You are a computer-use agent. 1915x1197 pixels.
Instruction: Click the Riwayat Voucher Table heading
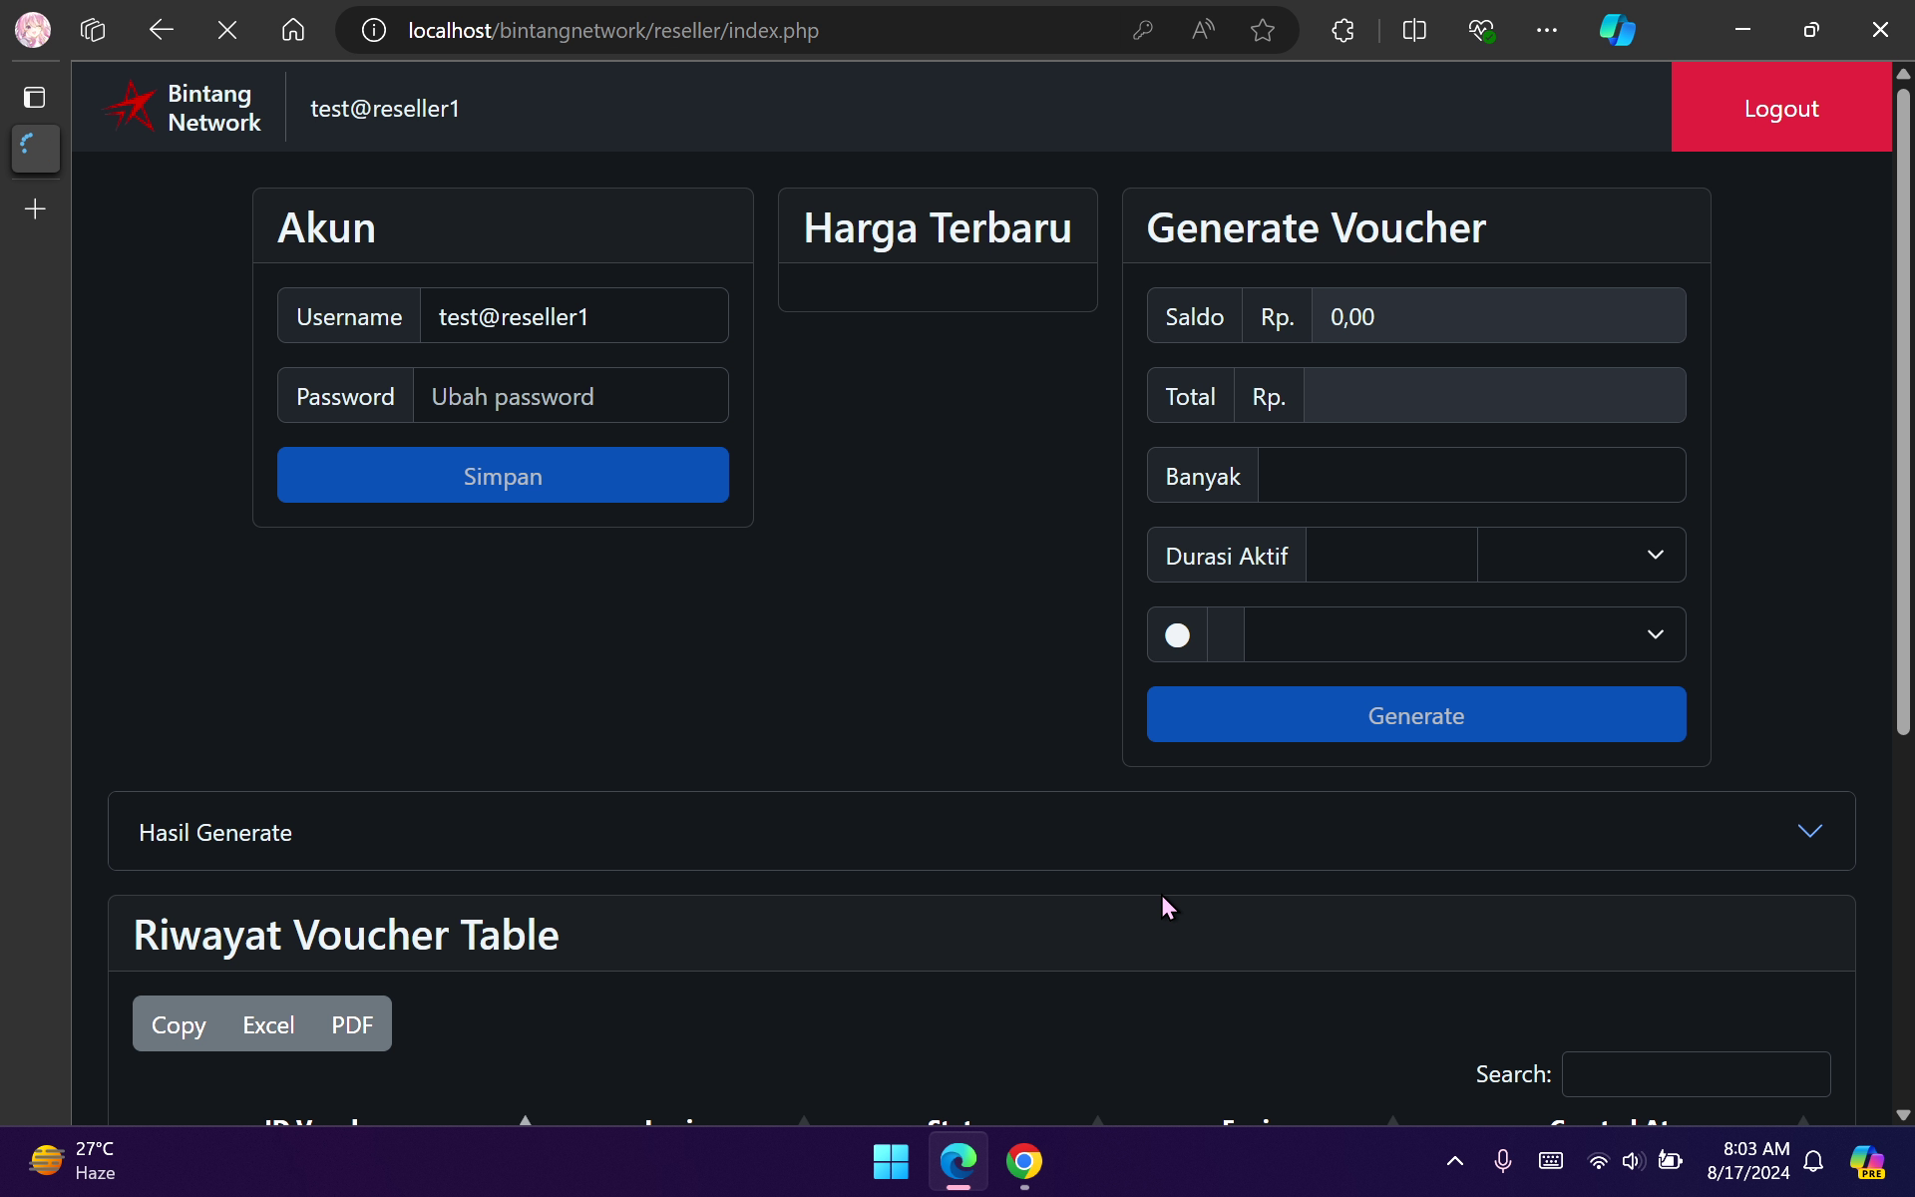point(346,935)
